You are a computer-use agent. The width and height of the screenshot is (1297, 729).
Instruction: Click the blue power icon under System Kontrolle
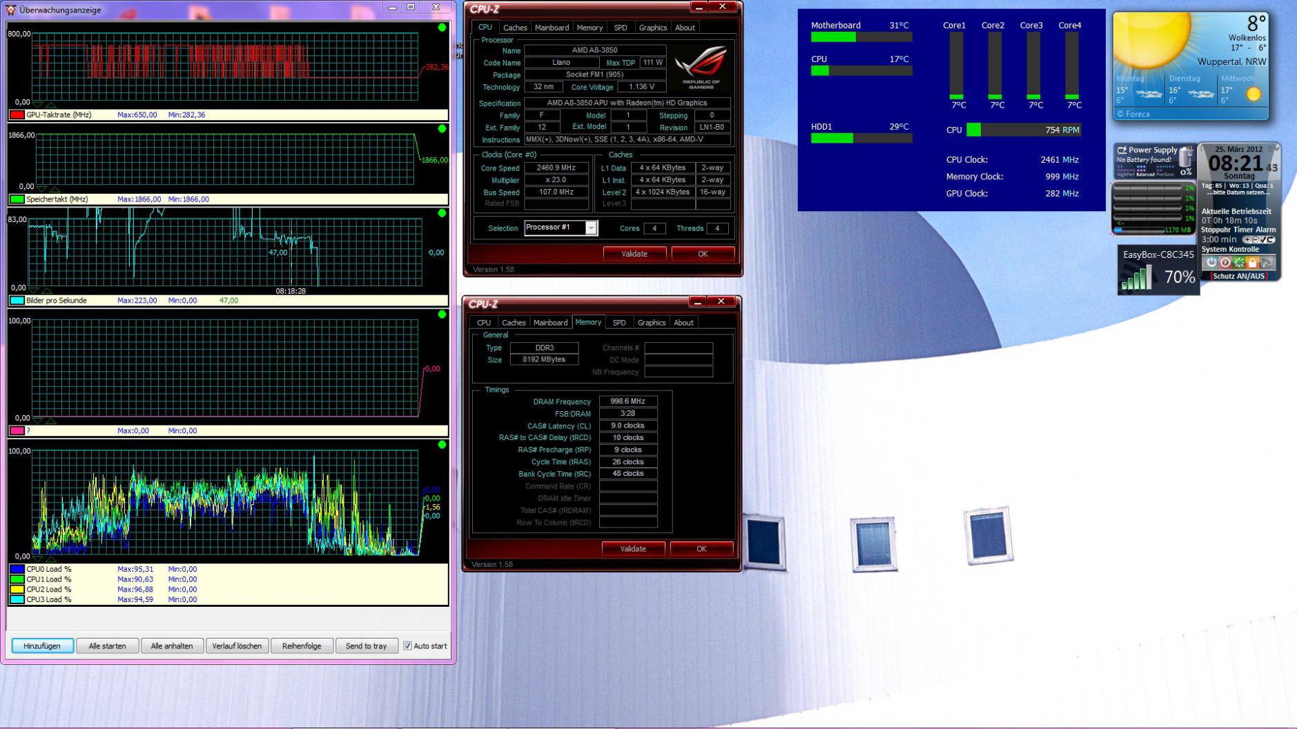coord(1211,263)
